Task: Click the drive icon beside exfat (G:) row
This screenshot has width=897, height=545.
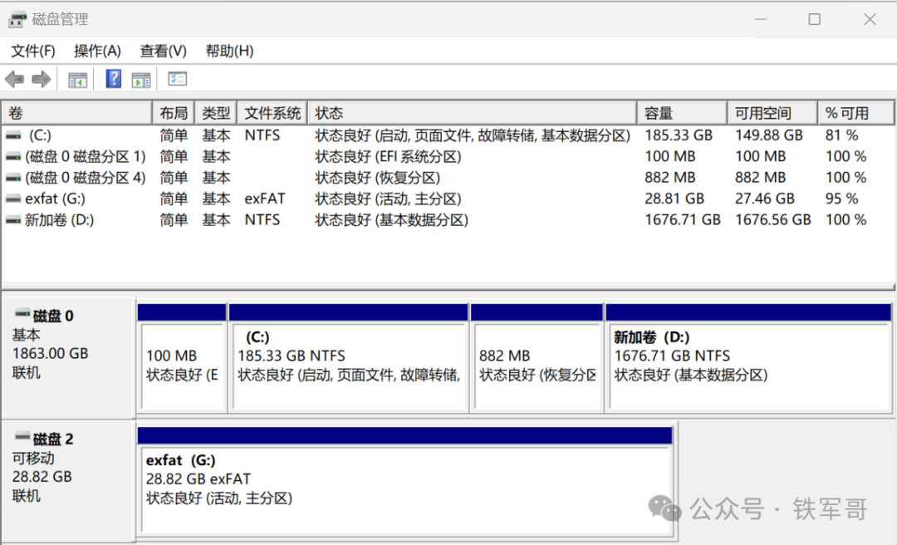Action: 13,199
